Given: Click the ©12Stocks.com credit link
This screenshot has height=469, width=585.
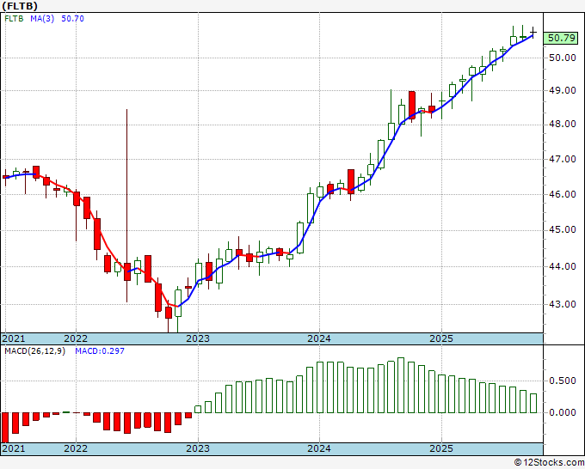Looking at the screenshot, I should (549, 463).
